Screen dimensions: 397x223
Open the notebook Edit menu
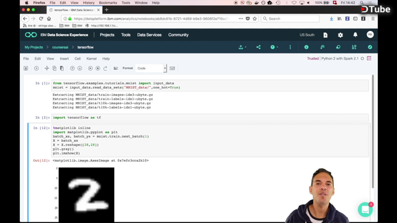tap(38, 59)
